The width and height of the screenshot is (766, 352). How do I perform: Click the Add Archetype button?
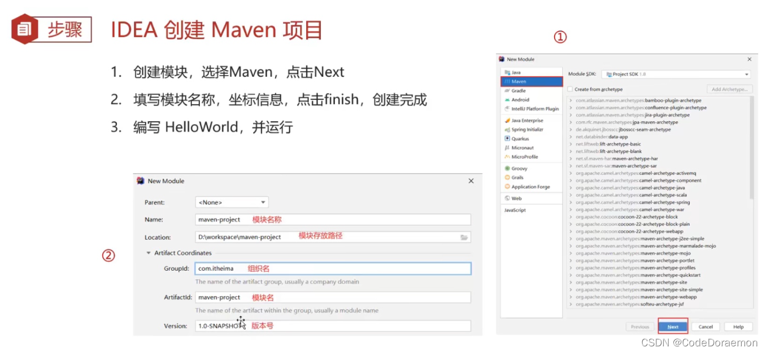coord(730,89)
